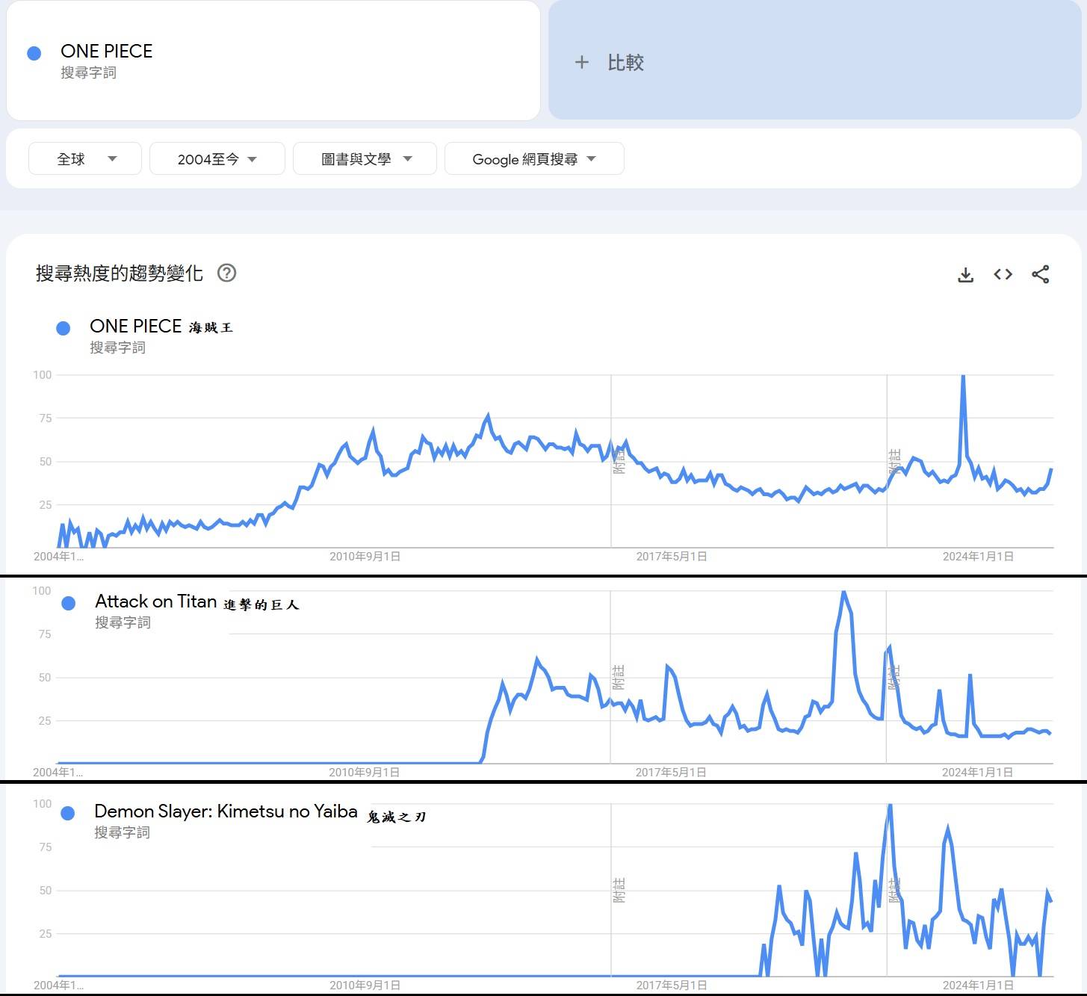Edit the ONE PIECE search term box

click(273, 61)
